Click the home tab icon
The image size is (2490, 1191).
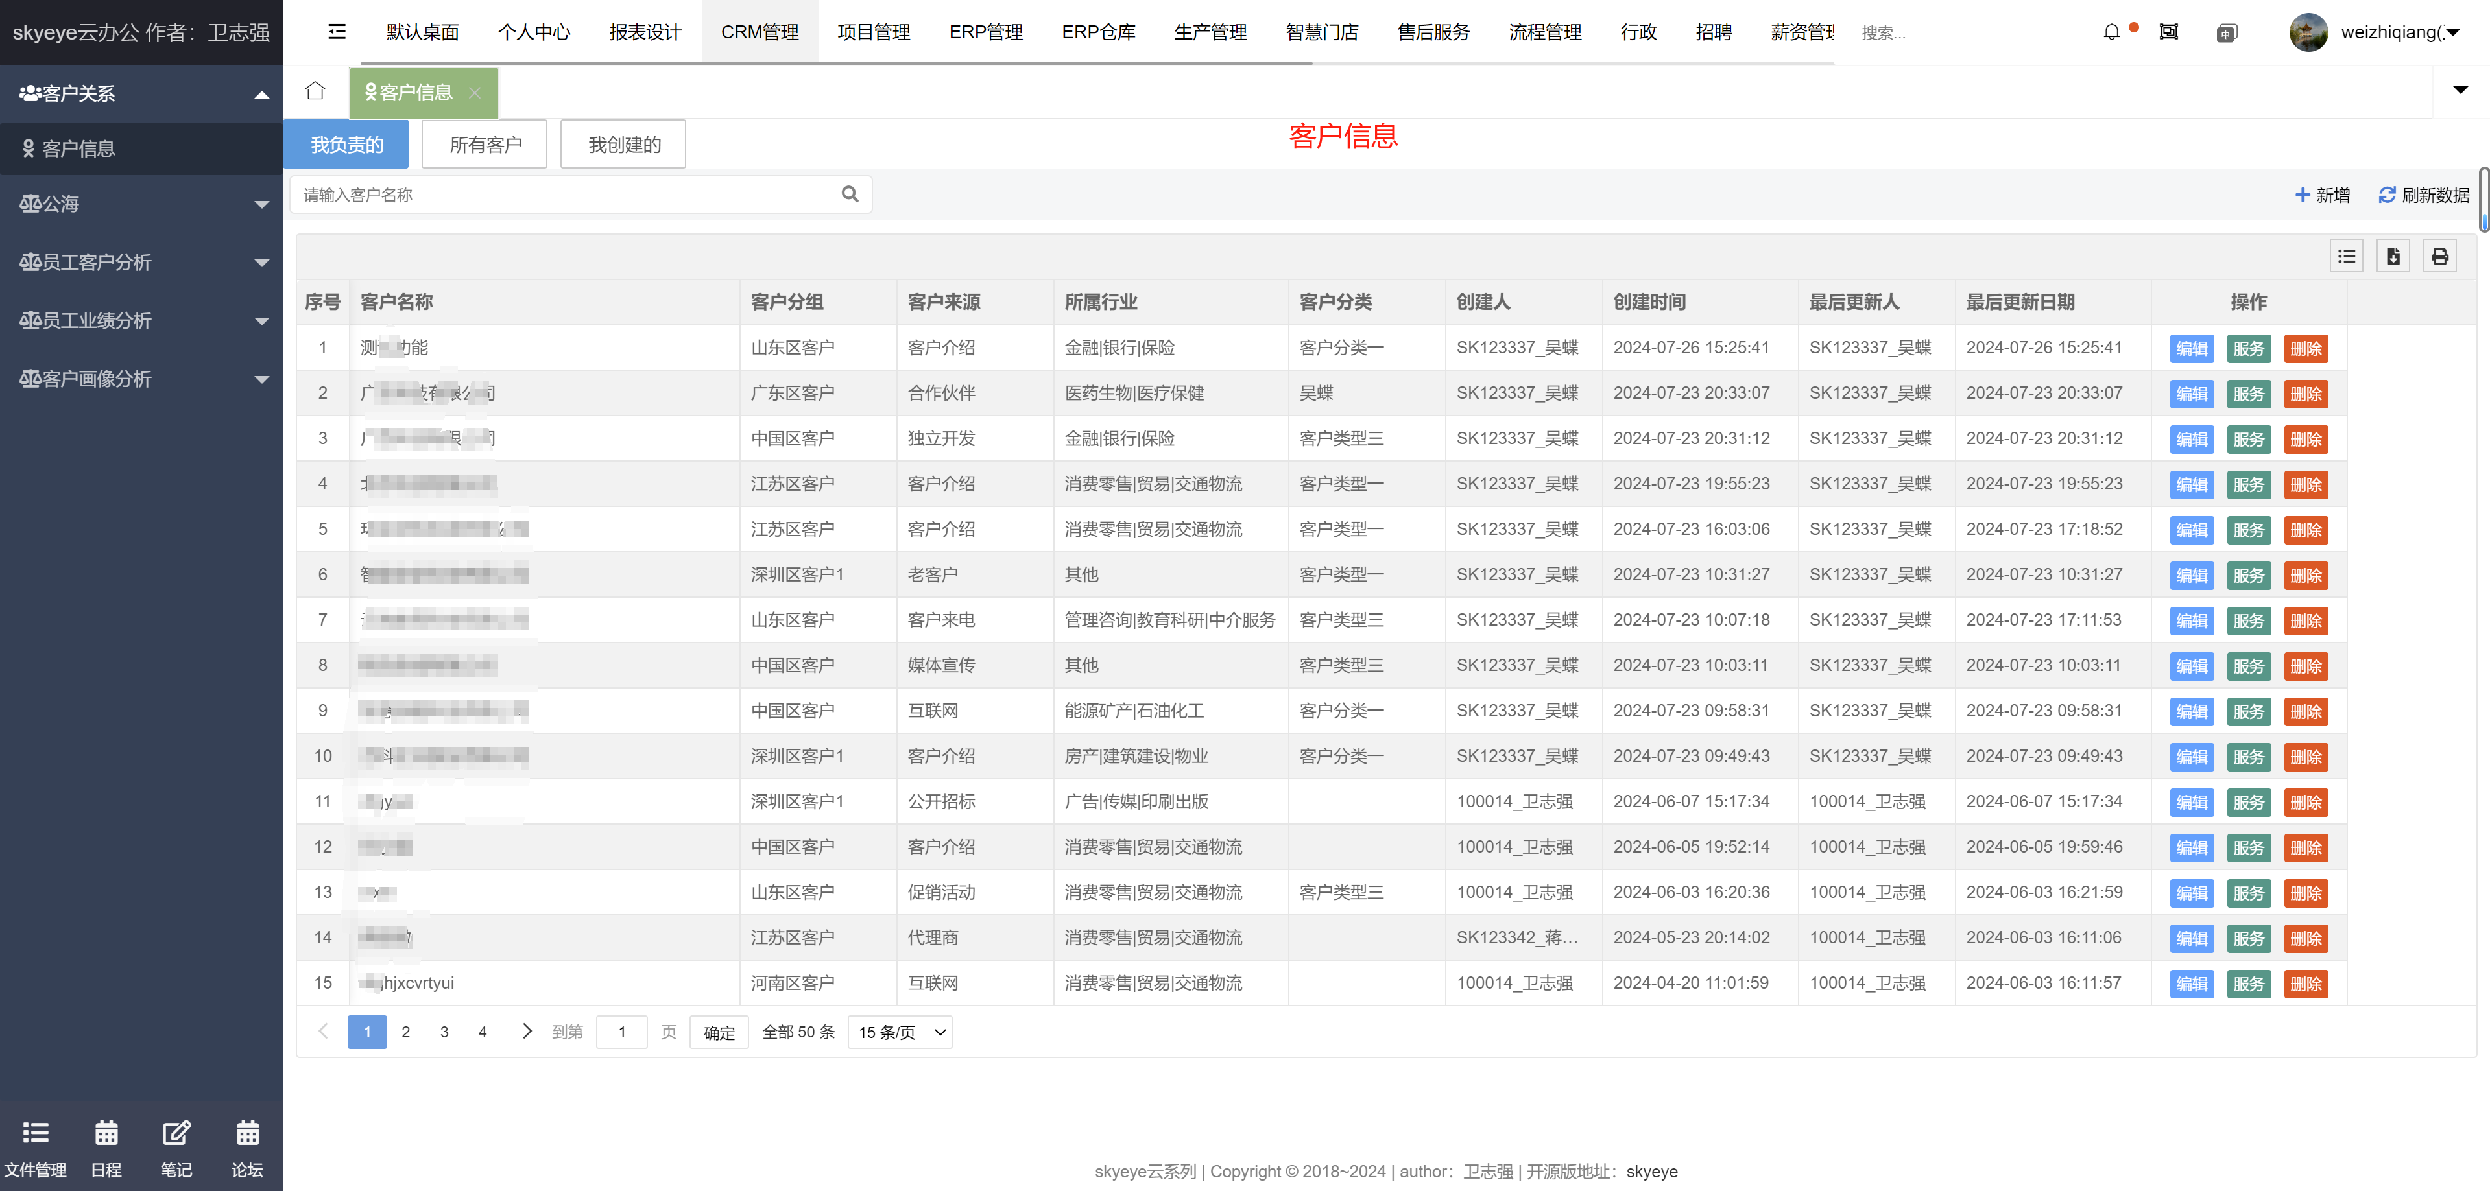coord(315,91)
